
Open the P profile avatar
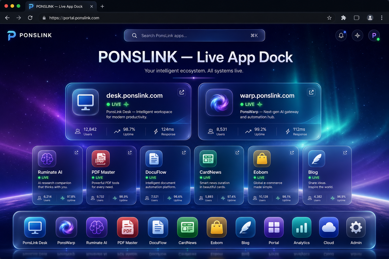point(374,35)
